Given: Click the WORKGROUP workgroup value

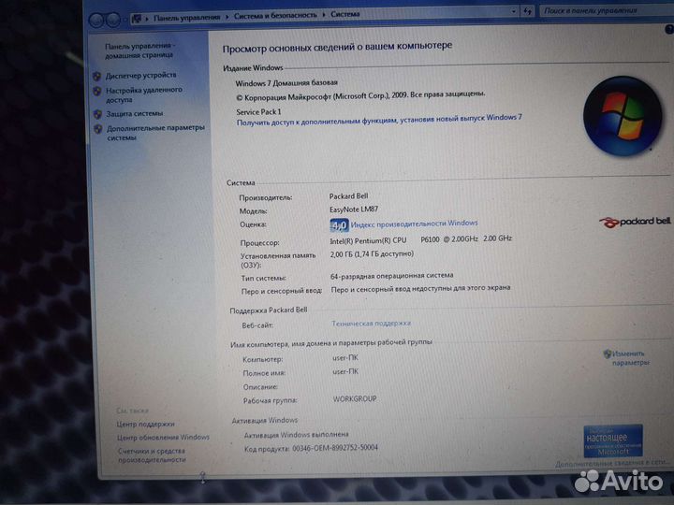Looking at the screenshot, I should point(355,398).
